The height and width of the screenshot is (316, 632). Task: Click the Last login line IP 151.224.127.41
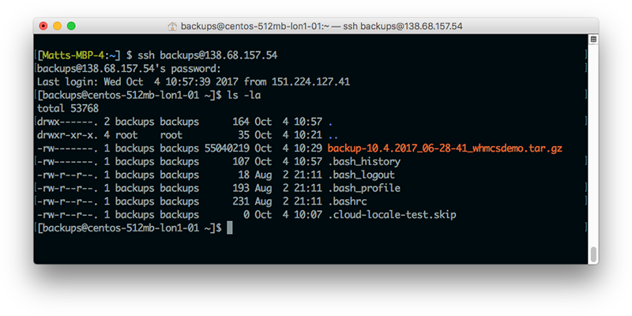(310, 82)
